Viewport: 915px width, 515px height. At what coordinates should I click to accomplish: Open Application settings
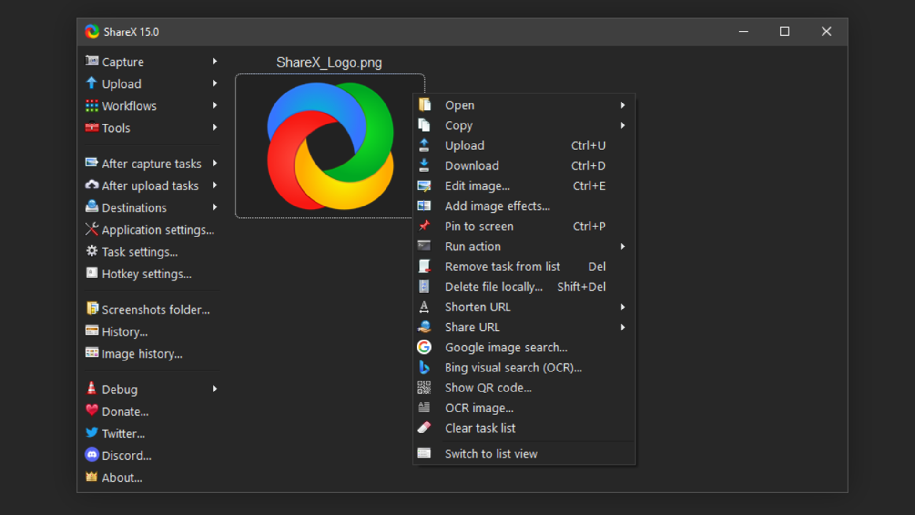pyautogui.click(x=158, y=230)
